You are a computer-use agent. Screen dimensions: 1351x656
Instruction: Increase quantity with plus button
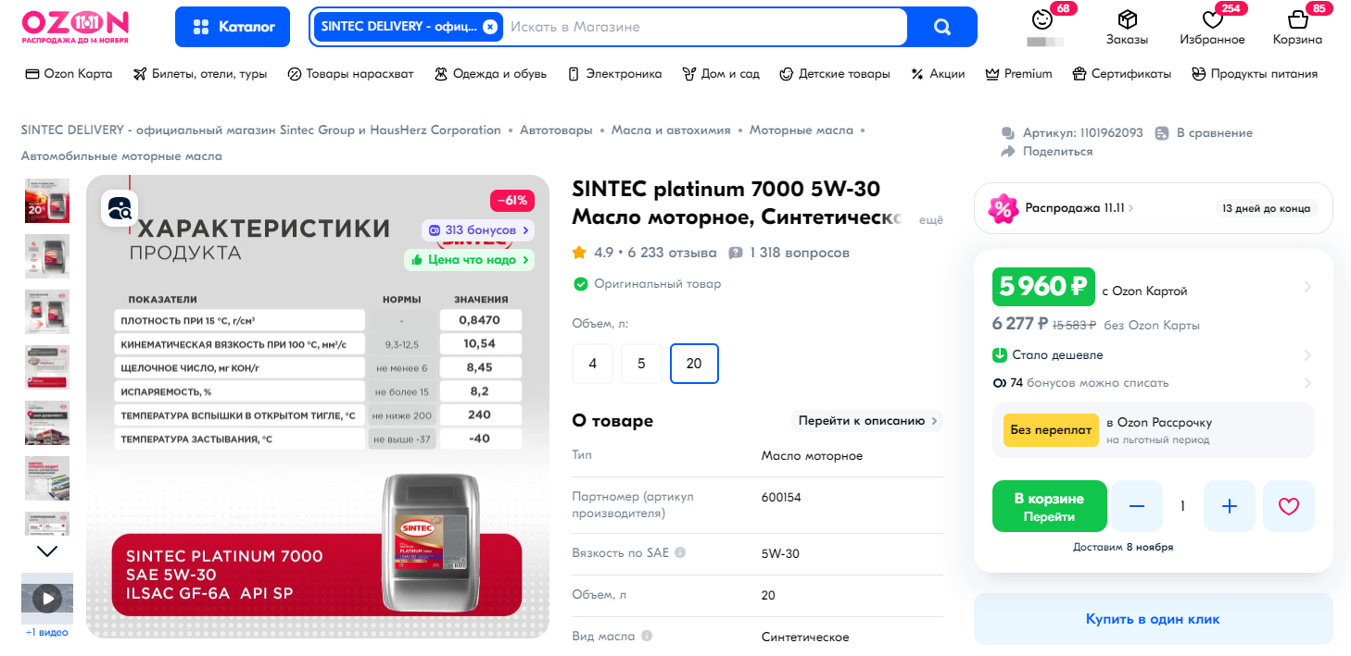click(1230, 506)
